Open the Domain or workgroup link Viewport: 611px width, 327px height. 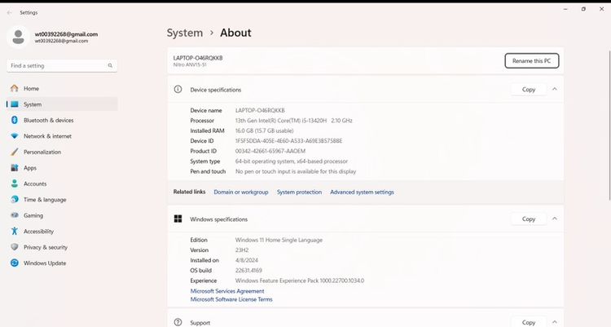point(241,192)
